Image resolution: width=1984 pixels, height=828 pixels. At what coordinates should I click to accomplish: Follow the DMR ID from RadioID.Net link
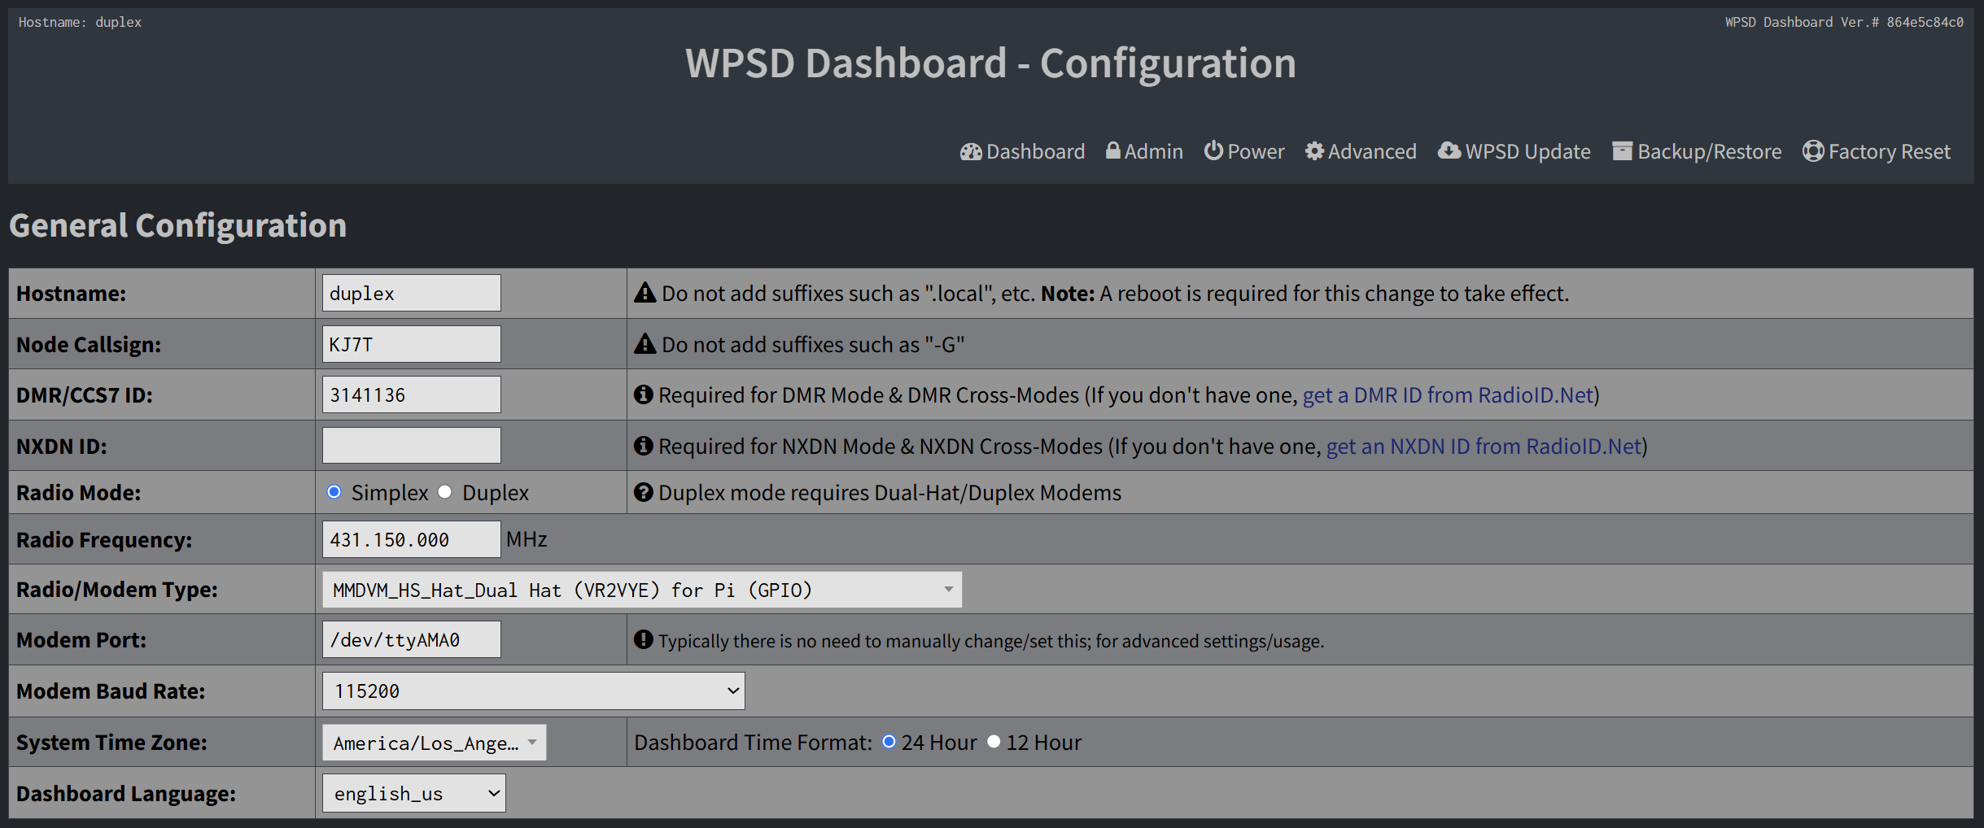coord(1448,395)
